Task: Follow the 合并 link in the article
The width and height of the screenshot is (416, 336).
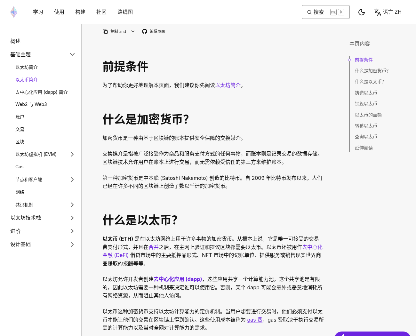Action: (154, 247)
